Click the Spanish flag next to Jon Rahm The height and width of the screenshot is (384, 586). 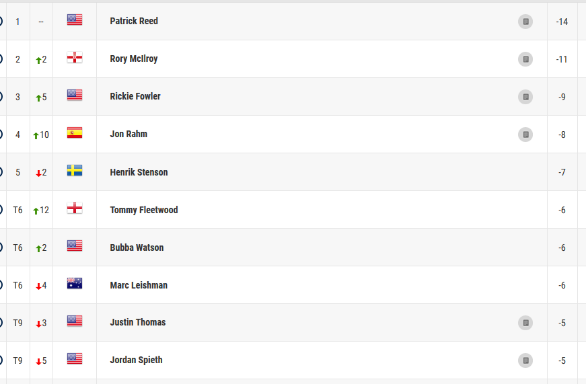coord(75,133)
